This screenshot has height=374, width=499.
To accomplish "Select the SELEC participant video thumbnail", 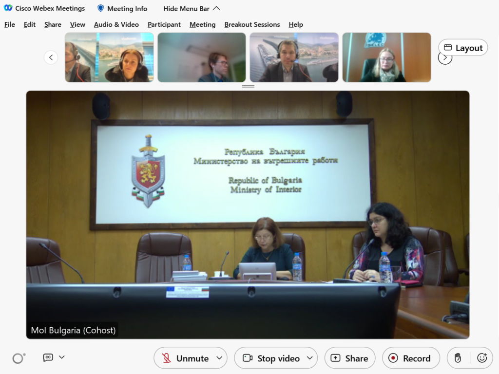I will (x=386, y=57).
